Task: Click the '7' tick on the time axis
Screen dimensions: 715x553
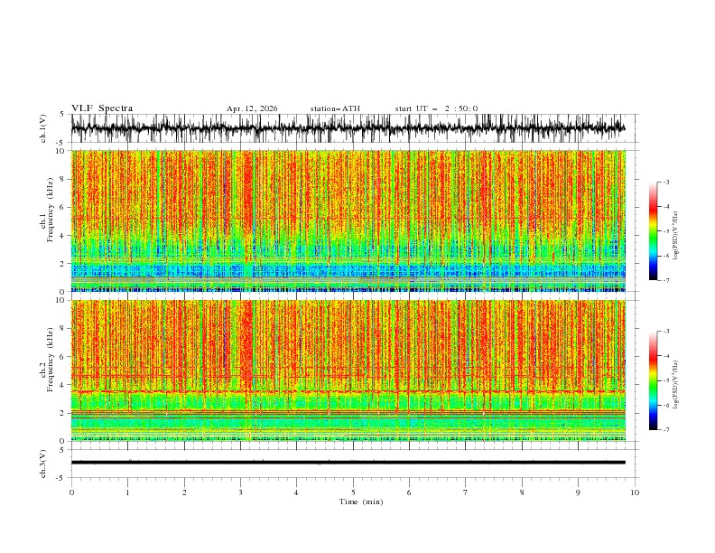Action: 466,492
